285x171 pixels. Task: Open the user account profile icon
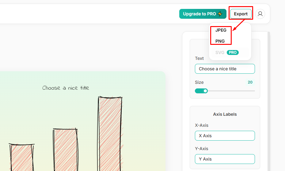pyautogui.click(x=260, y=14)
